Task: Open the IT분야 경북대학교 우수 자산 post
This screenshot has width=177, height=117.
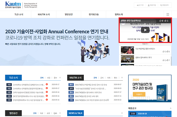Action: click(28, 100)
